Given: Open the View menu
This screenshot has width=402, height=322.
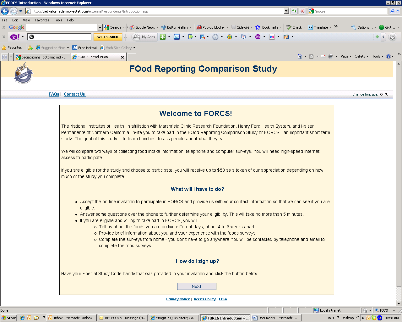Looking at the screenshot, I should click(26, 20).
